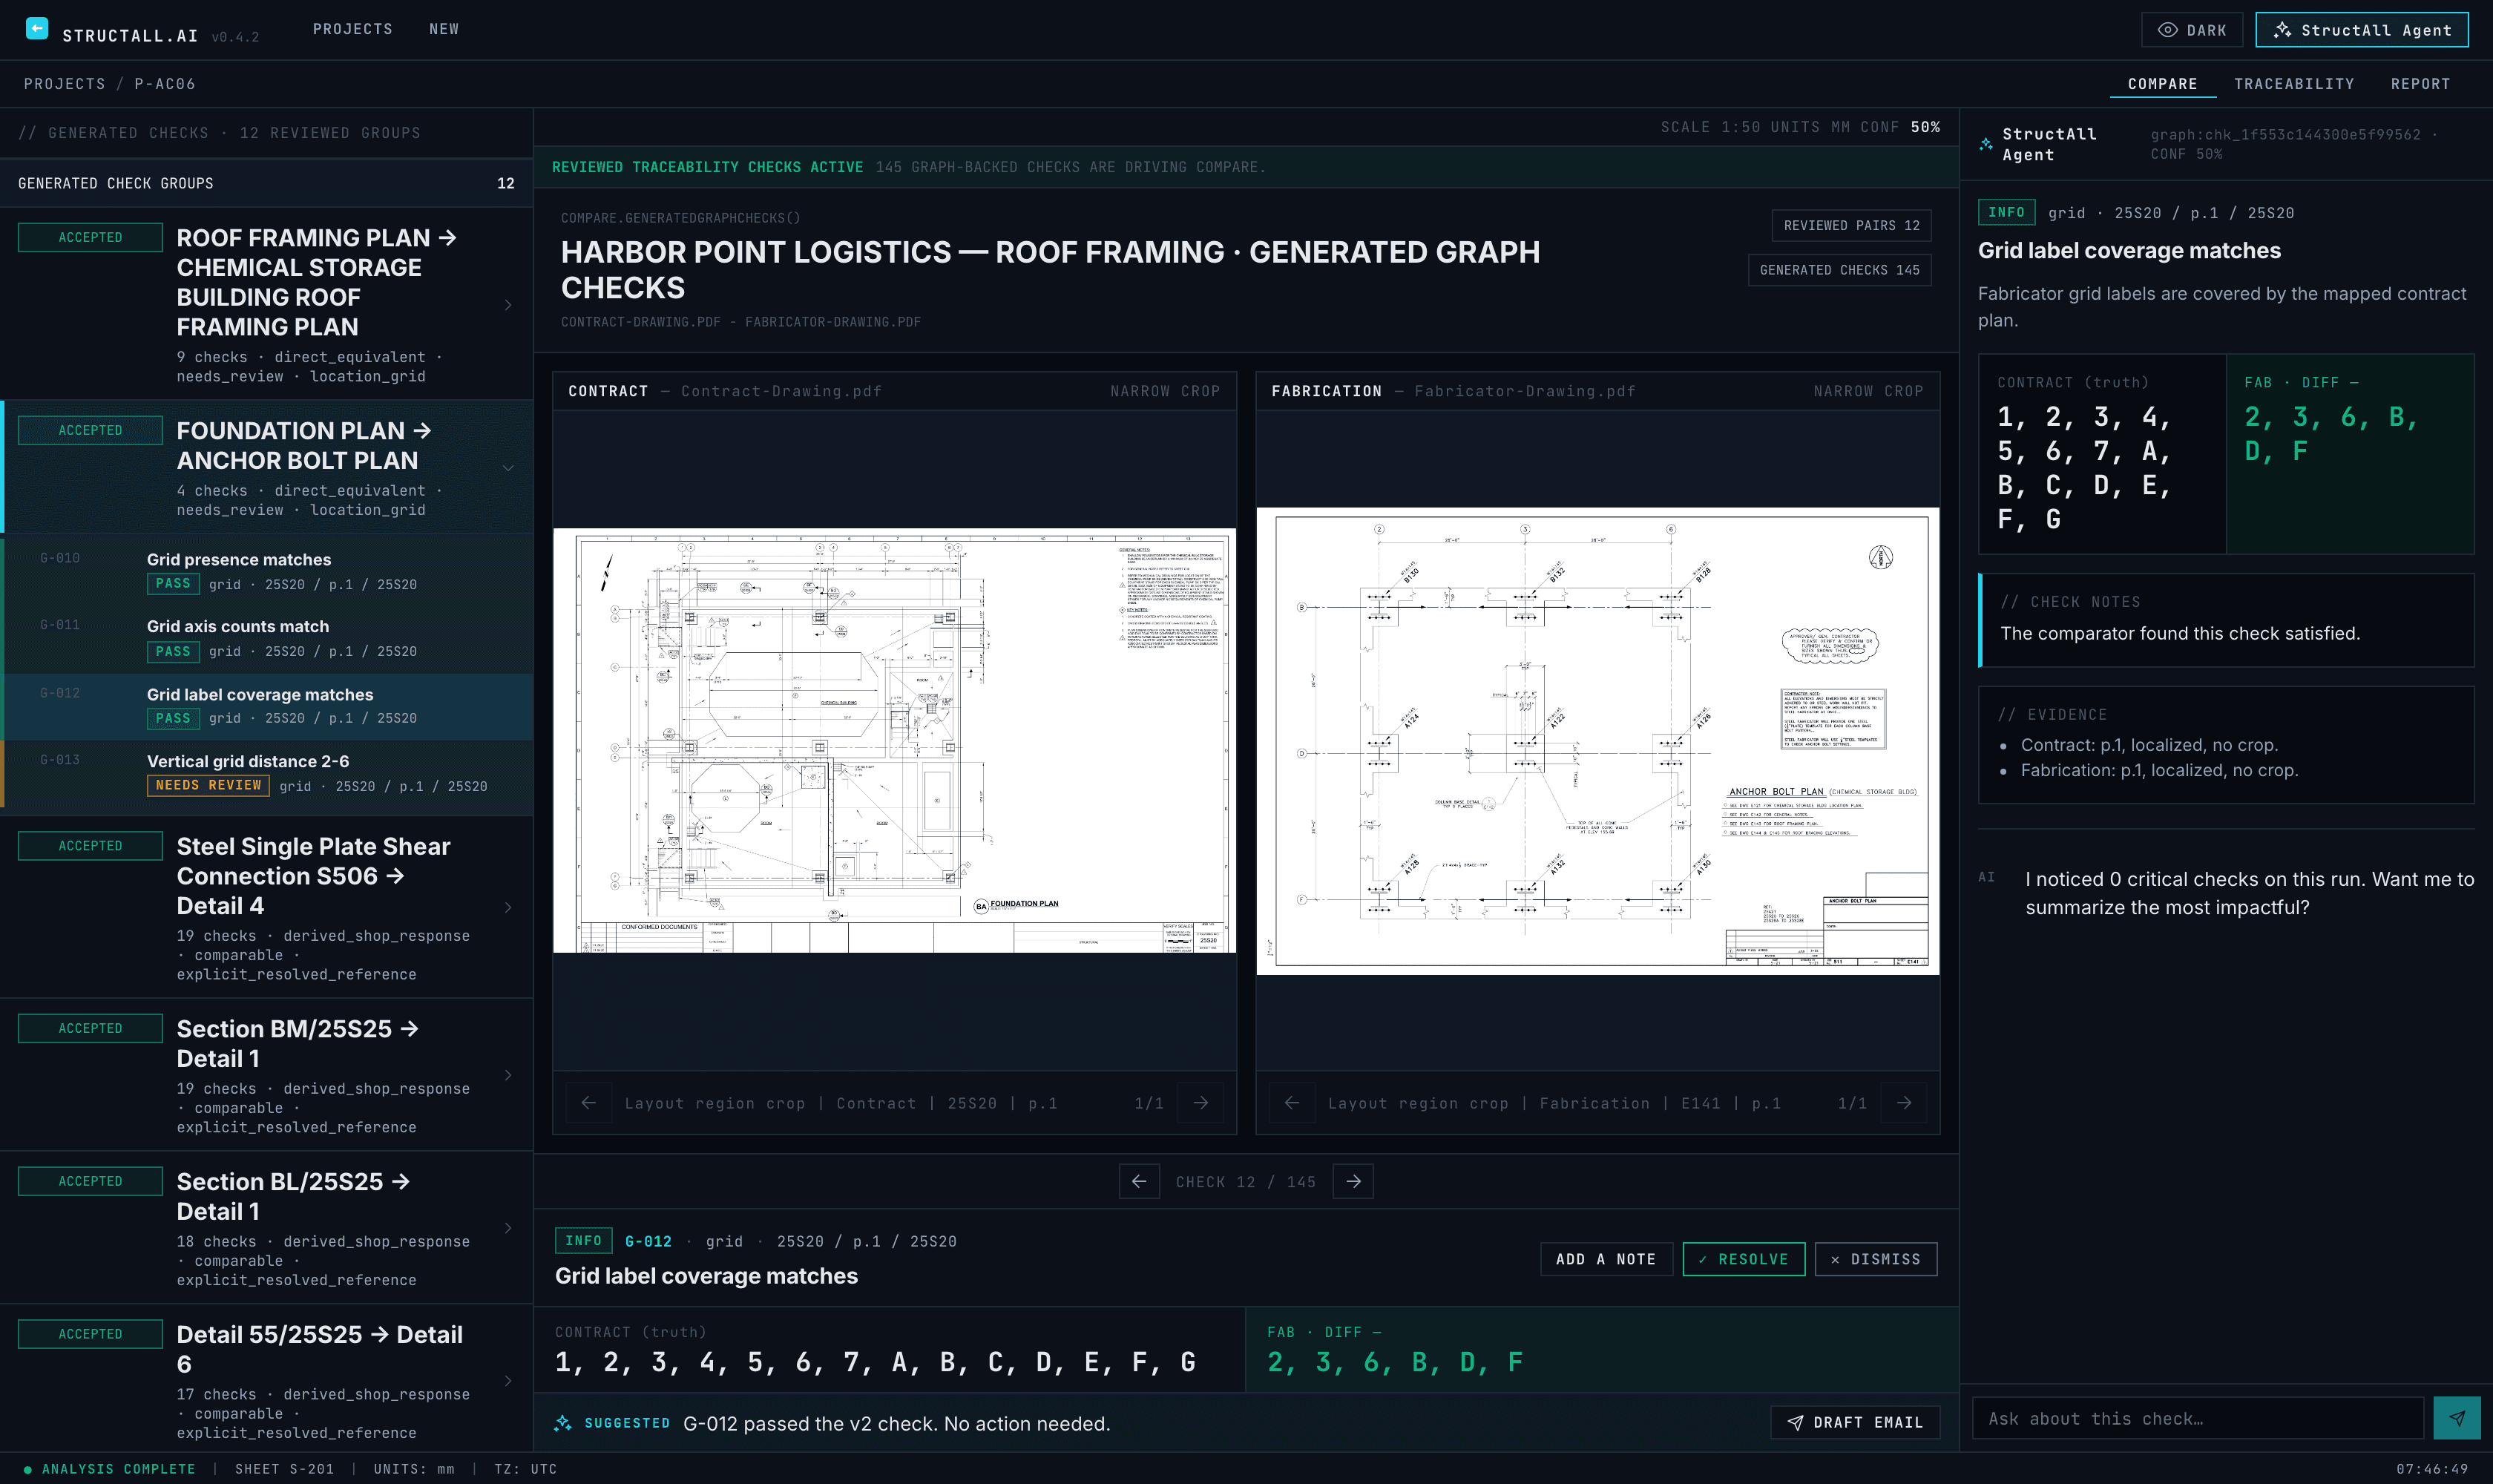This screenshot has width=2493, height=1484.
Task: Click the DISMISS button
Action: [1876, 1259]
